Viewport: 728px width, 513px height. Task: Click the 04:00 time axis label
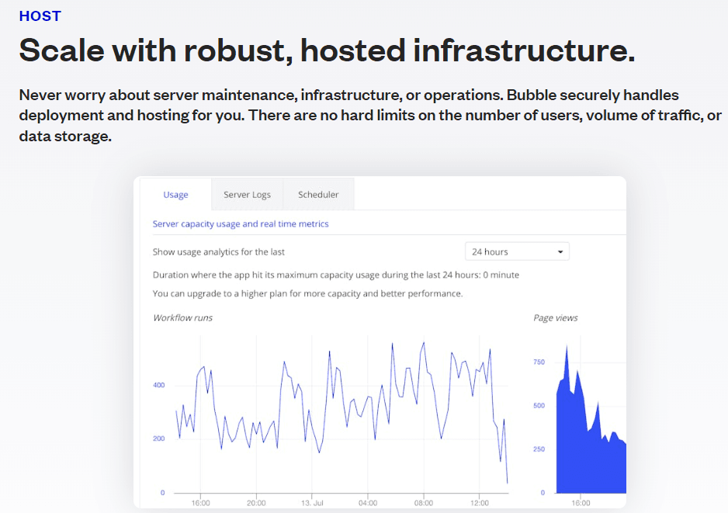coord(368,503)
